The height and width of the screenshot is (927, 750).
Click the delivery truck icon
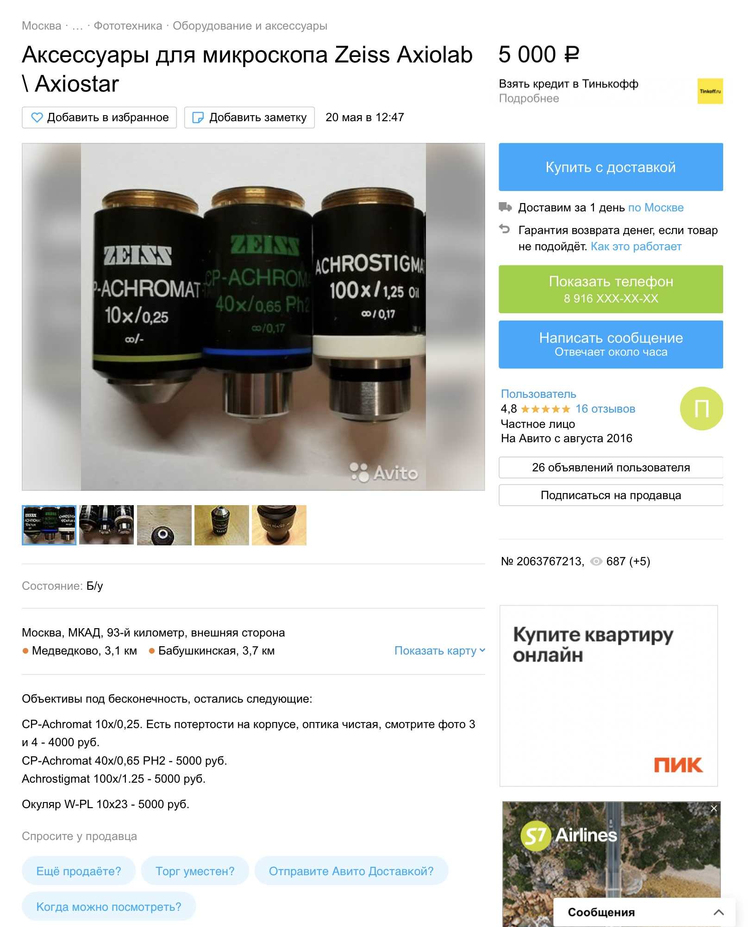[505, 207]
